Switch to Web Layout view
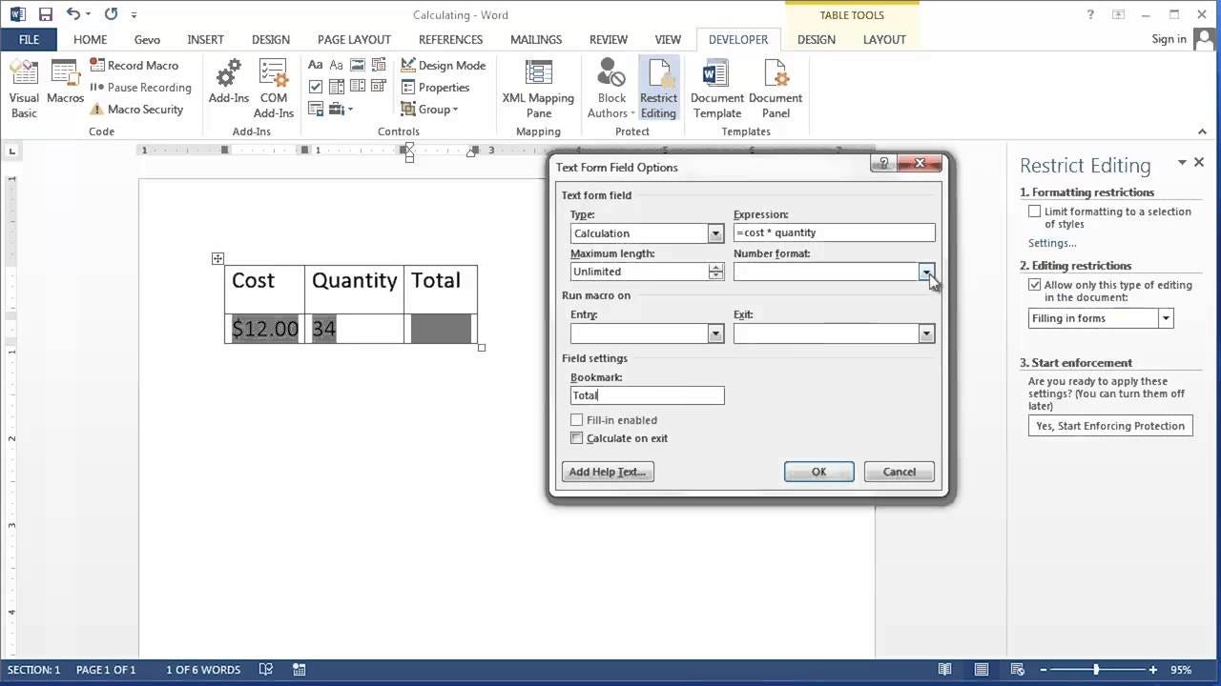 click(x=1017, y=670)
